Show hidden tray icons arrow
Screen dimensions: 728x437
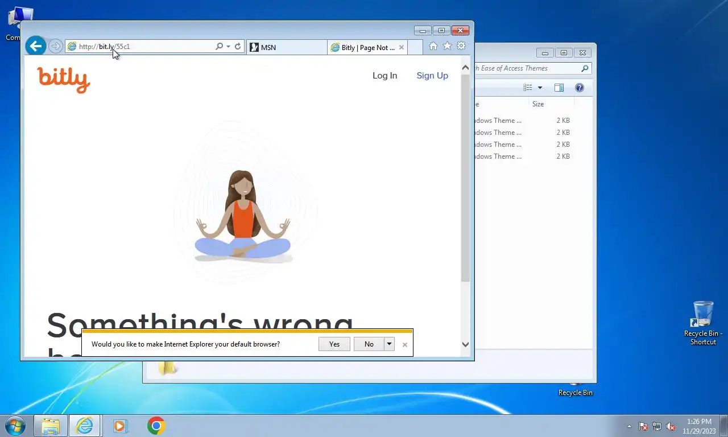tap(629, 426)
